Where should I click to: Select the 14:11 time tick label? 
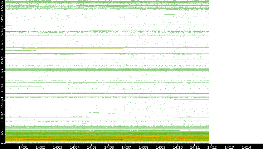click(195, 147)
